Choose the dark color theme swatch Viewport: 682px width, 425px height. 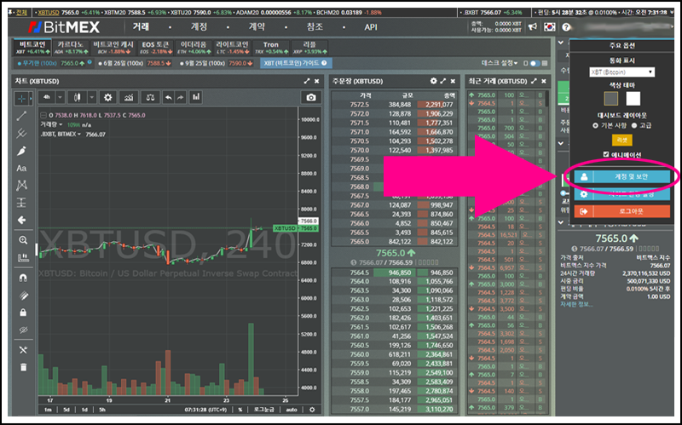pyautogui.click(x=611, y=99)
